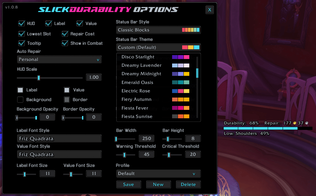This screenshot has height=196, width=316.
Task: Pick the Fiery Autumn theme
Action: coord(155,99)
